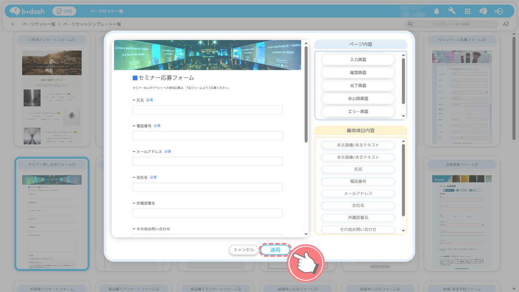This screenshot has width=519, height=292.
Task: Click the magnifier search icon
Action: click(410, 24)
